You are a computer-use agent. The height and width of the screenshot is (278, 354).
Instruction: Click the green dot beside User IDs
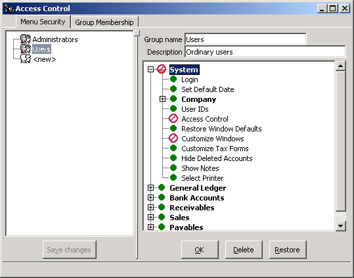[x=173, y=109]
